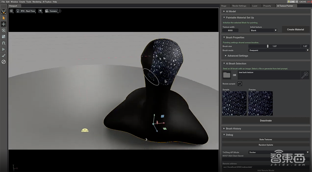Click the folder icon to select image file
Viewport: 312px width, 172px height.
tap(227, 75)
